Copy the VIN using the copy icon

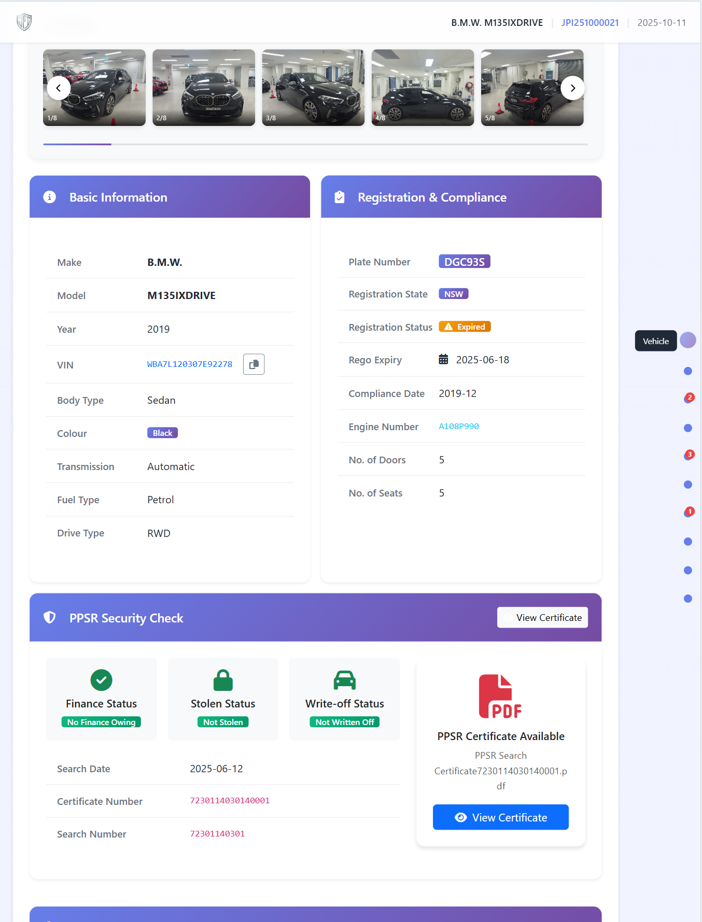(x=254, y=364)
